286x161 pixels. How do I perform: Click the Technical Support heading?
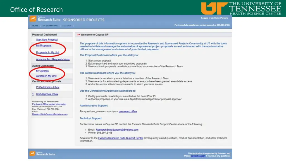point(91,119)
